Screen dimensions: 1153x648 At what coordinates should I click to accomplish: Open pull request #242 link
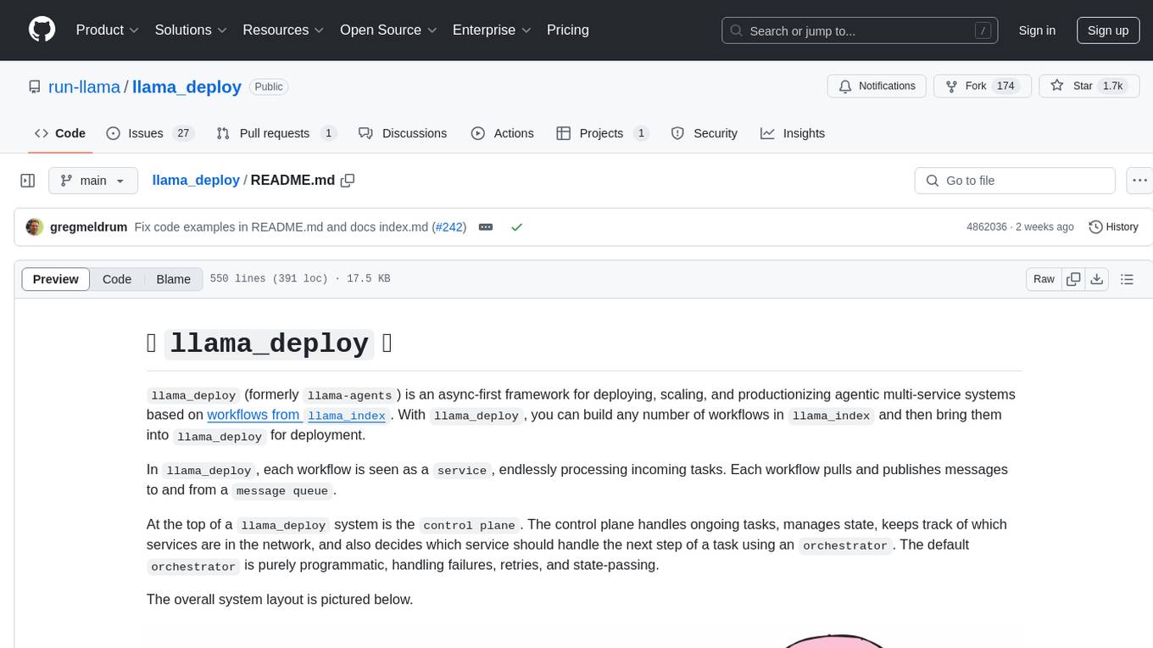pos(449,227)
